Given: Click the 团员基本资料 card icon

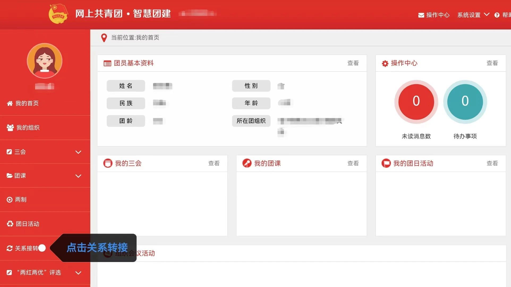Looking at the screenshot, I should 107,64.
